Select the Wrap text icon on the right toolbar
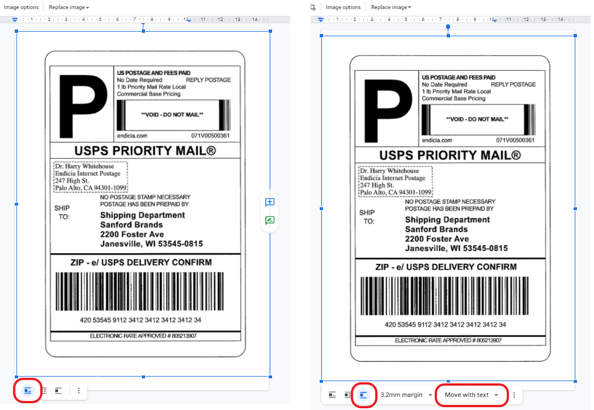 349,395
